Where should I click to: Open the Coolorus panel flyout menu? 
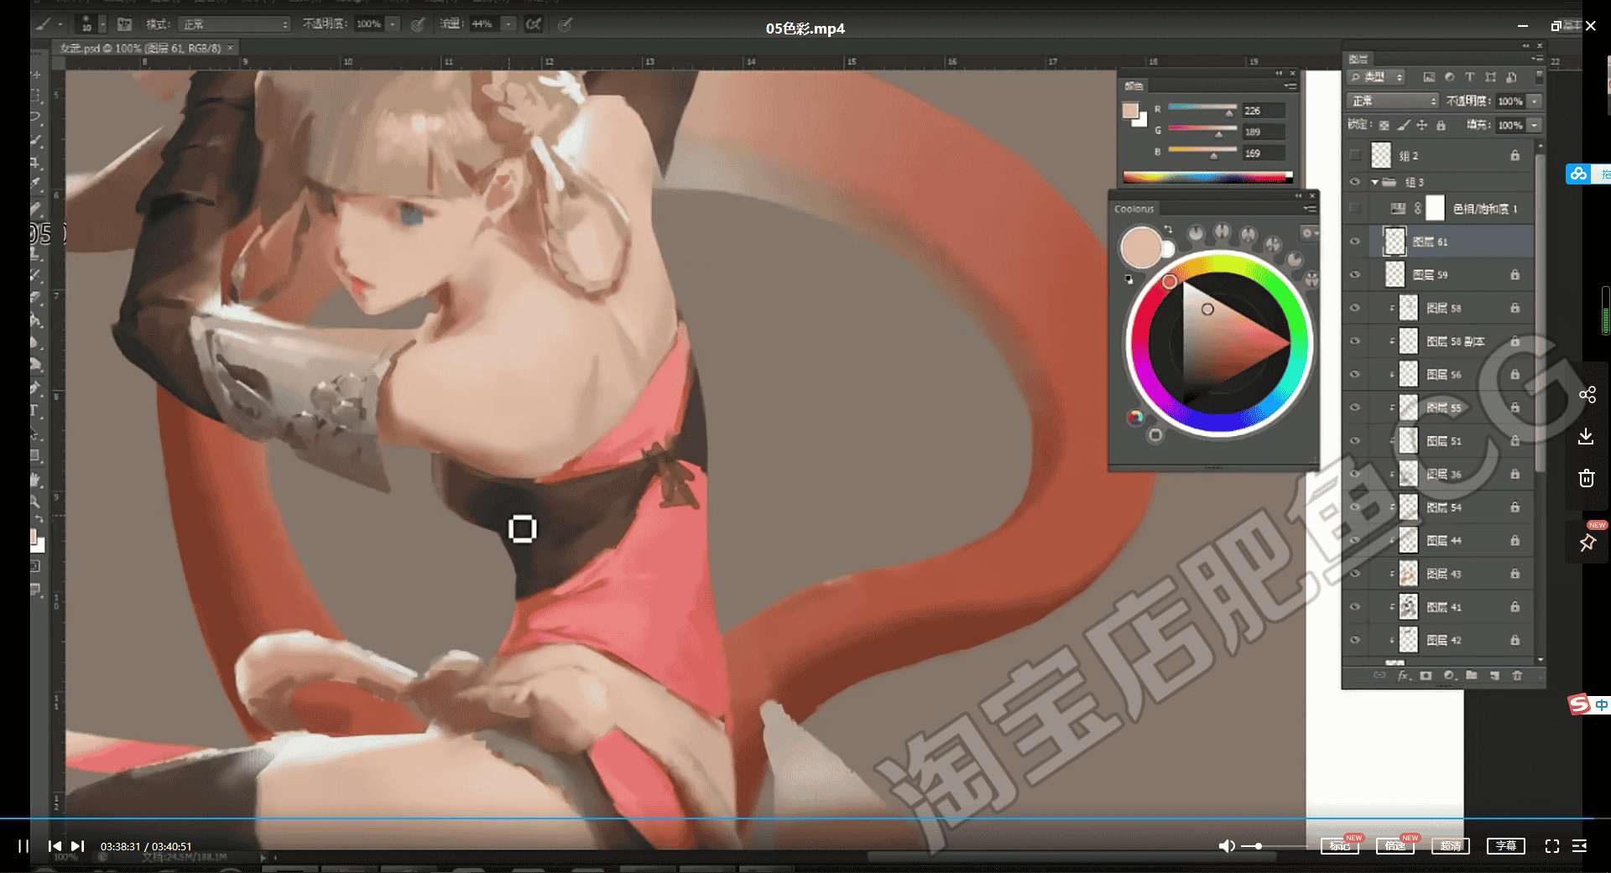[x=1309, y=209]
